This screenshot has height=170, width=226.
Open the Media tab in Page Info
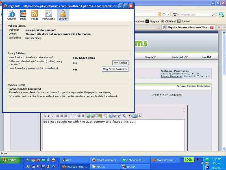pos(23,15)
